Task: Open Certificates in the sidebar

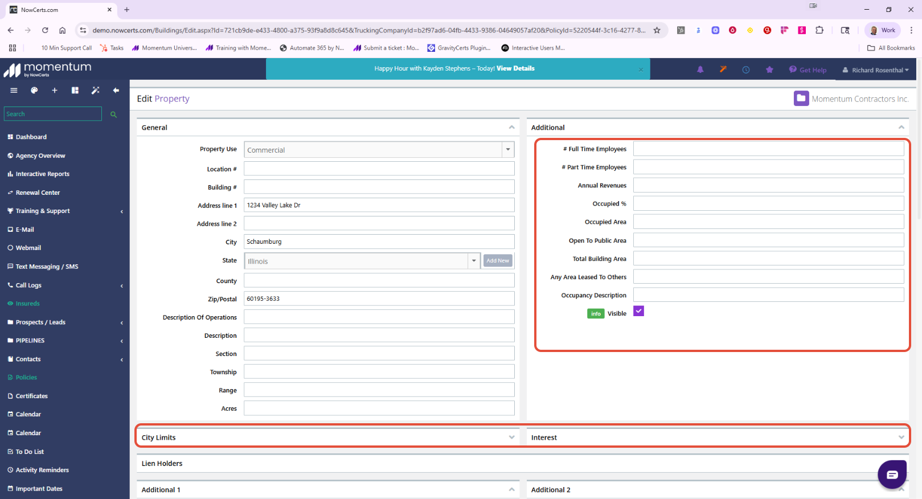Action: 32,396
